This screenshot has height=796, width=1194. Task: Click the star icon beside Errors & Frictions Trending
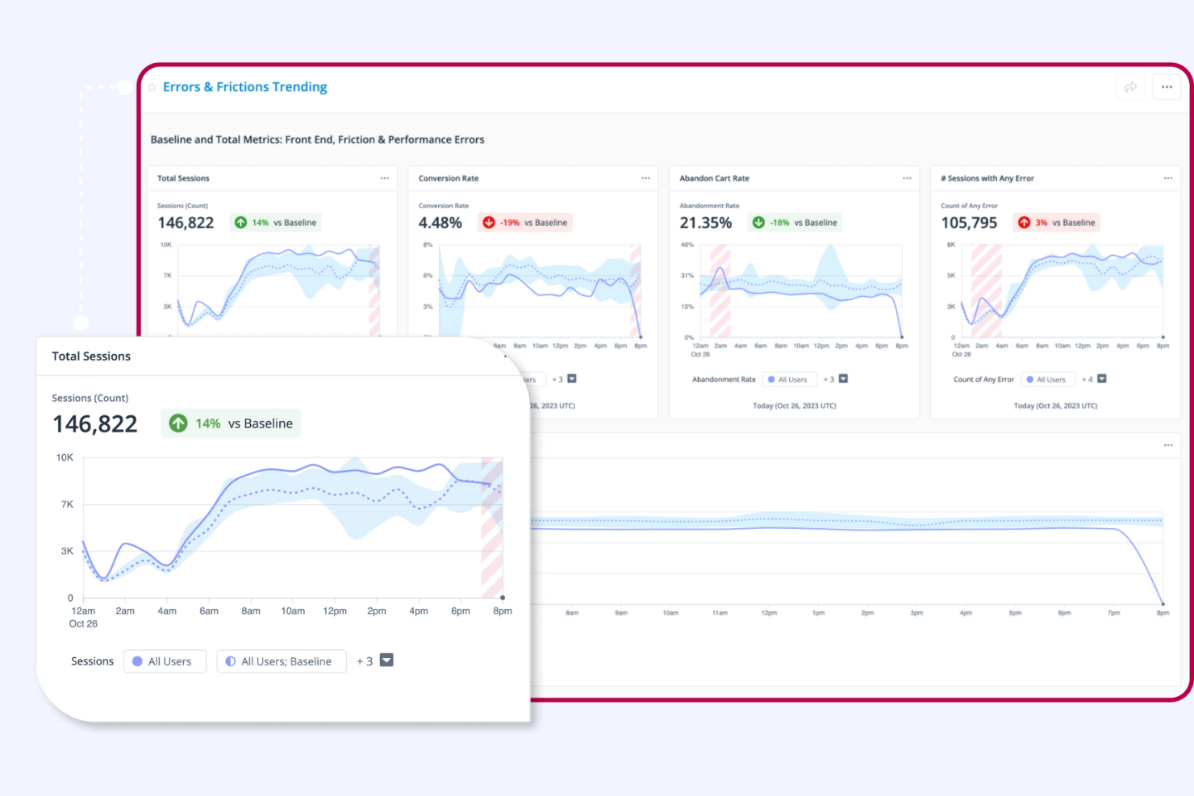(x=152, y=86)
